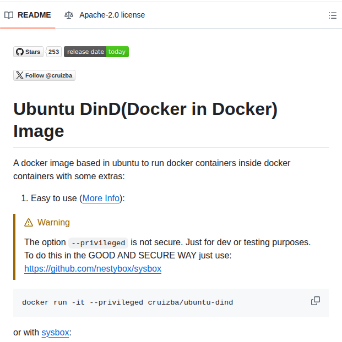Screen dimensions: 342x342
Task: Open the README outline menu icon
Action: [x=333, y=15]
